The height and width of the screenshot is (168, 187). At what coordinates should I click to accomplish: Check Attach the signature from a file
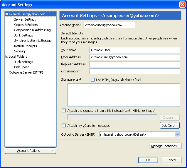64,111
